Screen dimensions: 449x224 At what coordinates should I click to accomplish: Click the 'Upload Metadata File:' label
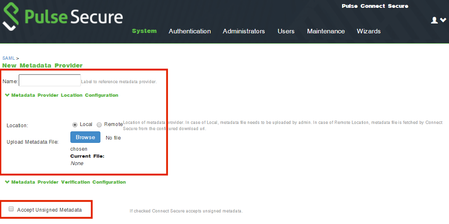33,142
